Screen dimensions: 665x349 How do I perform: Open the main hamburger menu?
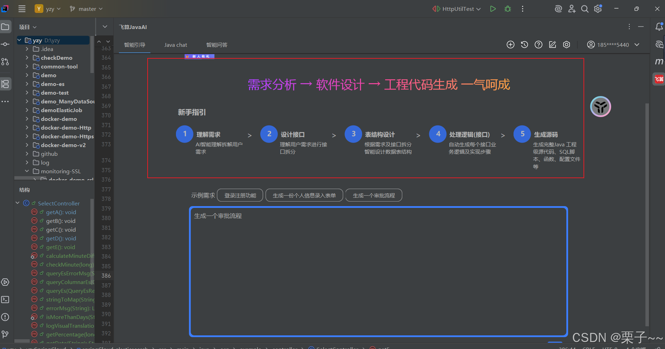coord(22,9)
